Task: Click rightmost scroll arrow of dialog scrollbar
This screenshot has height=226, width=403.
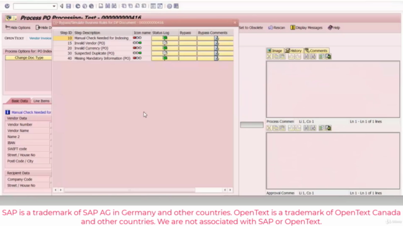Action: [230, 190]
